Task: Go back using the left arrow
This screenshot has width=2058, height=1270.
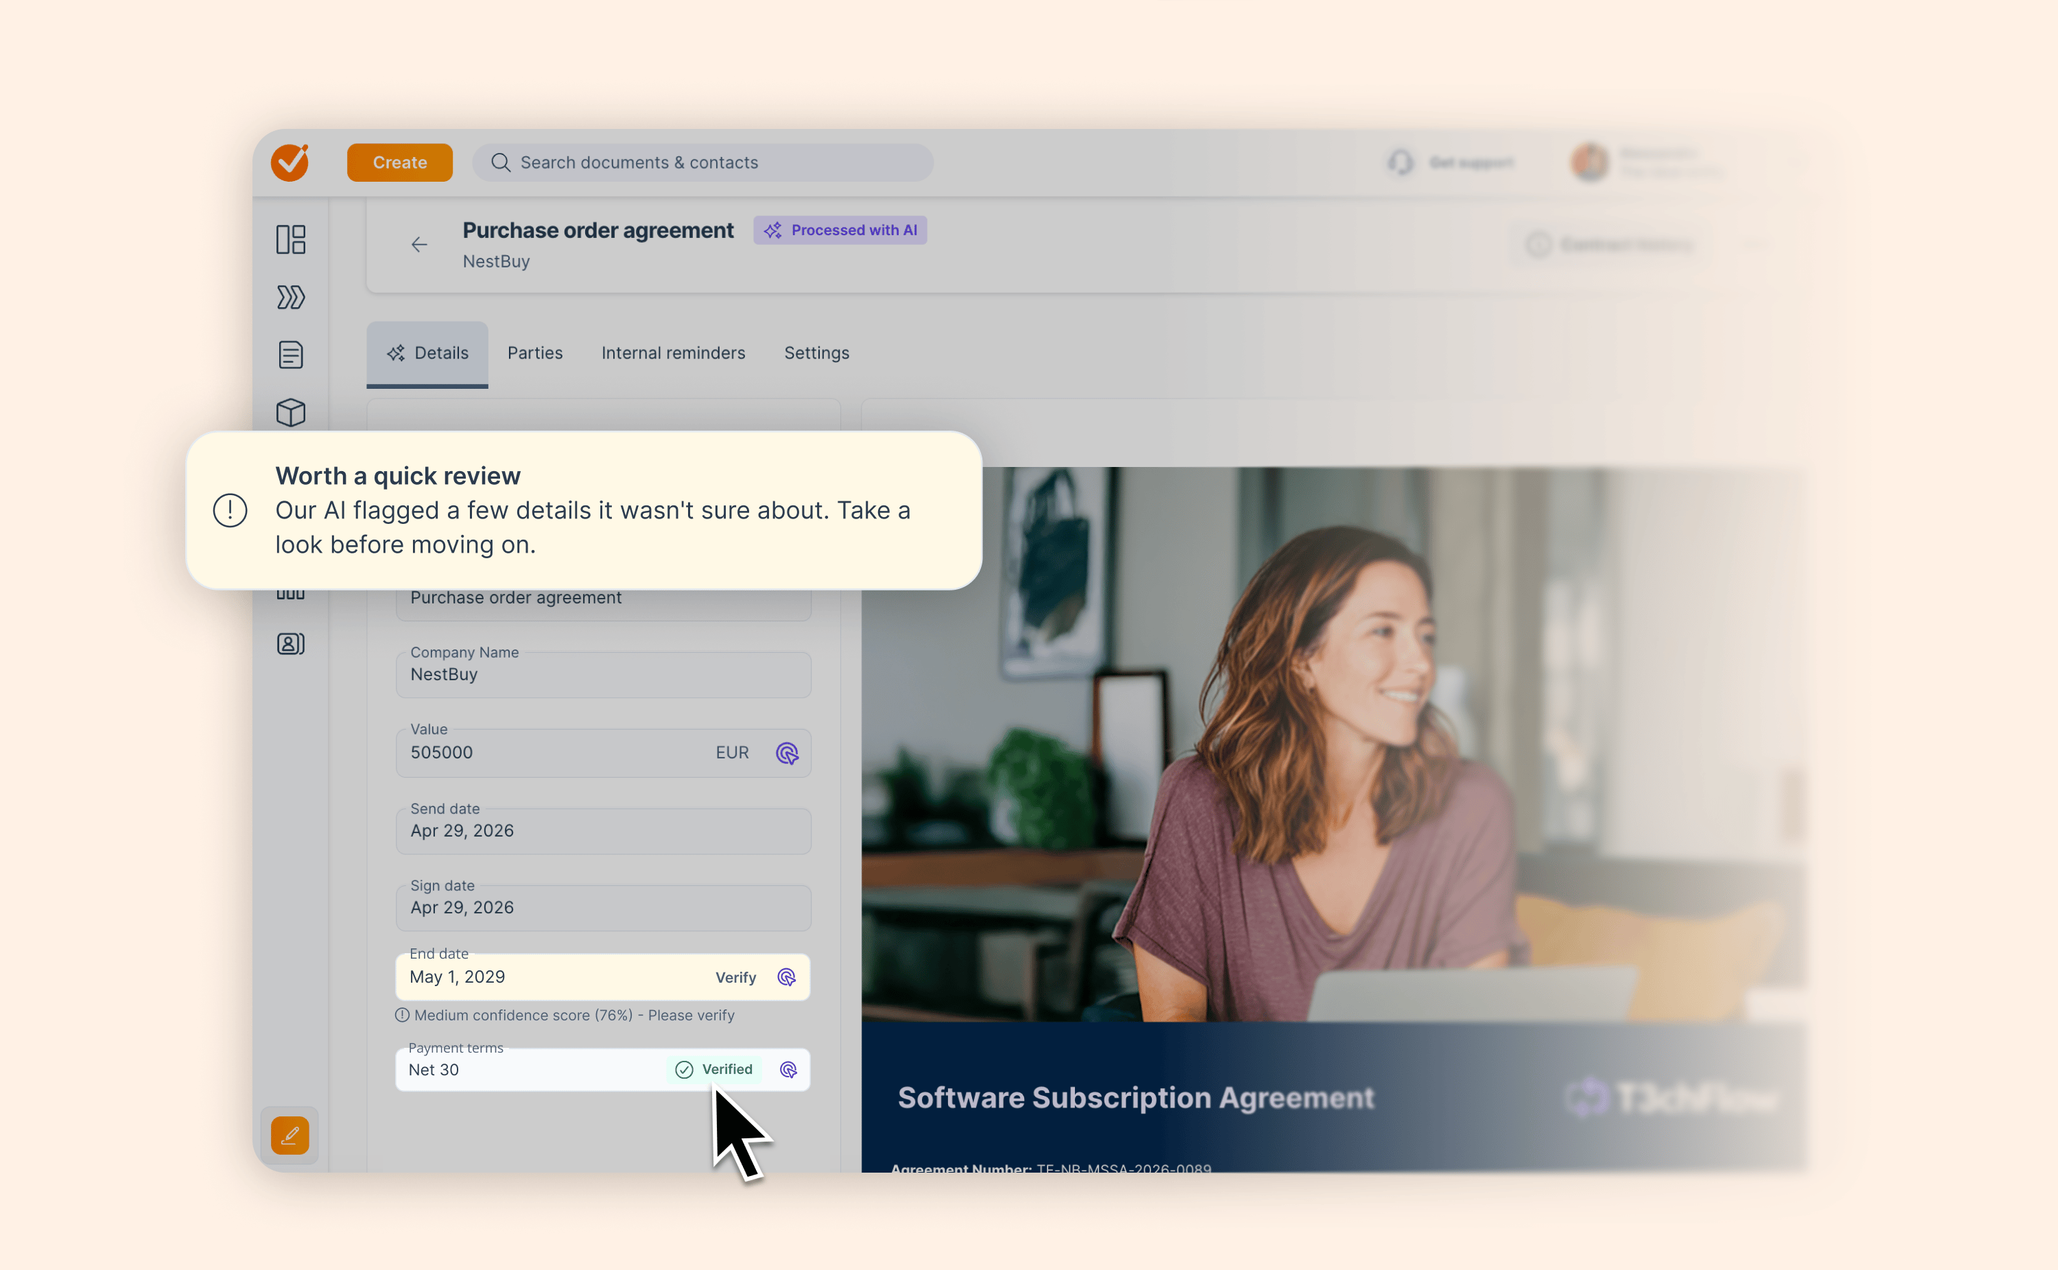Action: click(x=419, y=244)
